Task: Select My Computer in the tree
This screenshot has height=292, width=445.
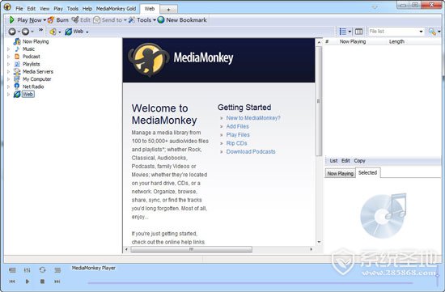Action: (x=37, y=79)
